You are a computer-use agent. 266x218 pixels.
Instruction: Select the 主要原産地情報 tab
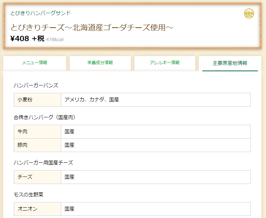pos(230,63)
